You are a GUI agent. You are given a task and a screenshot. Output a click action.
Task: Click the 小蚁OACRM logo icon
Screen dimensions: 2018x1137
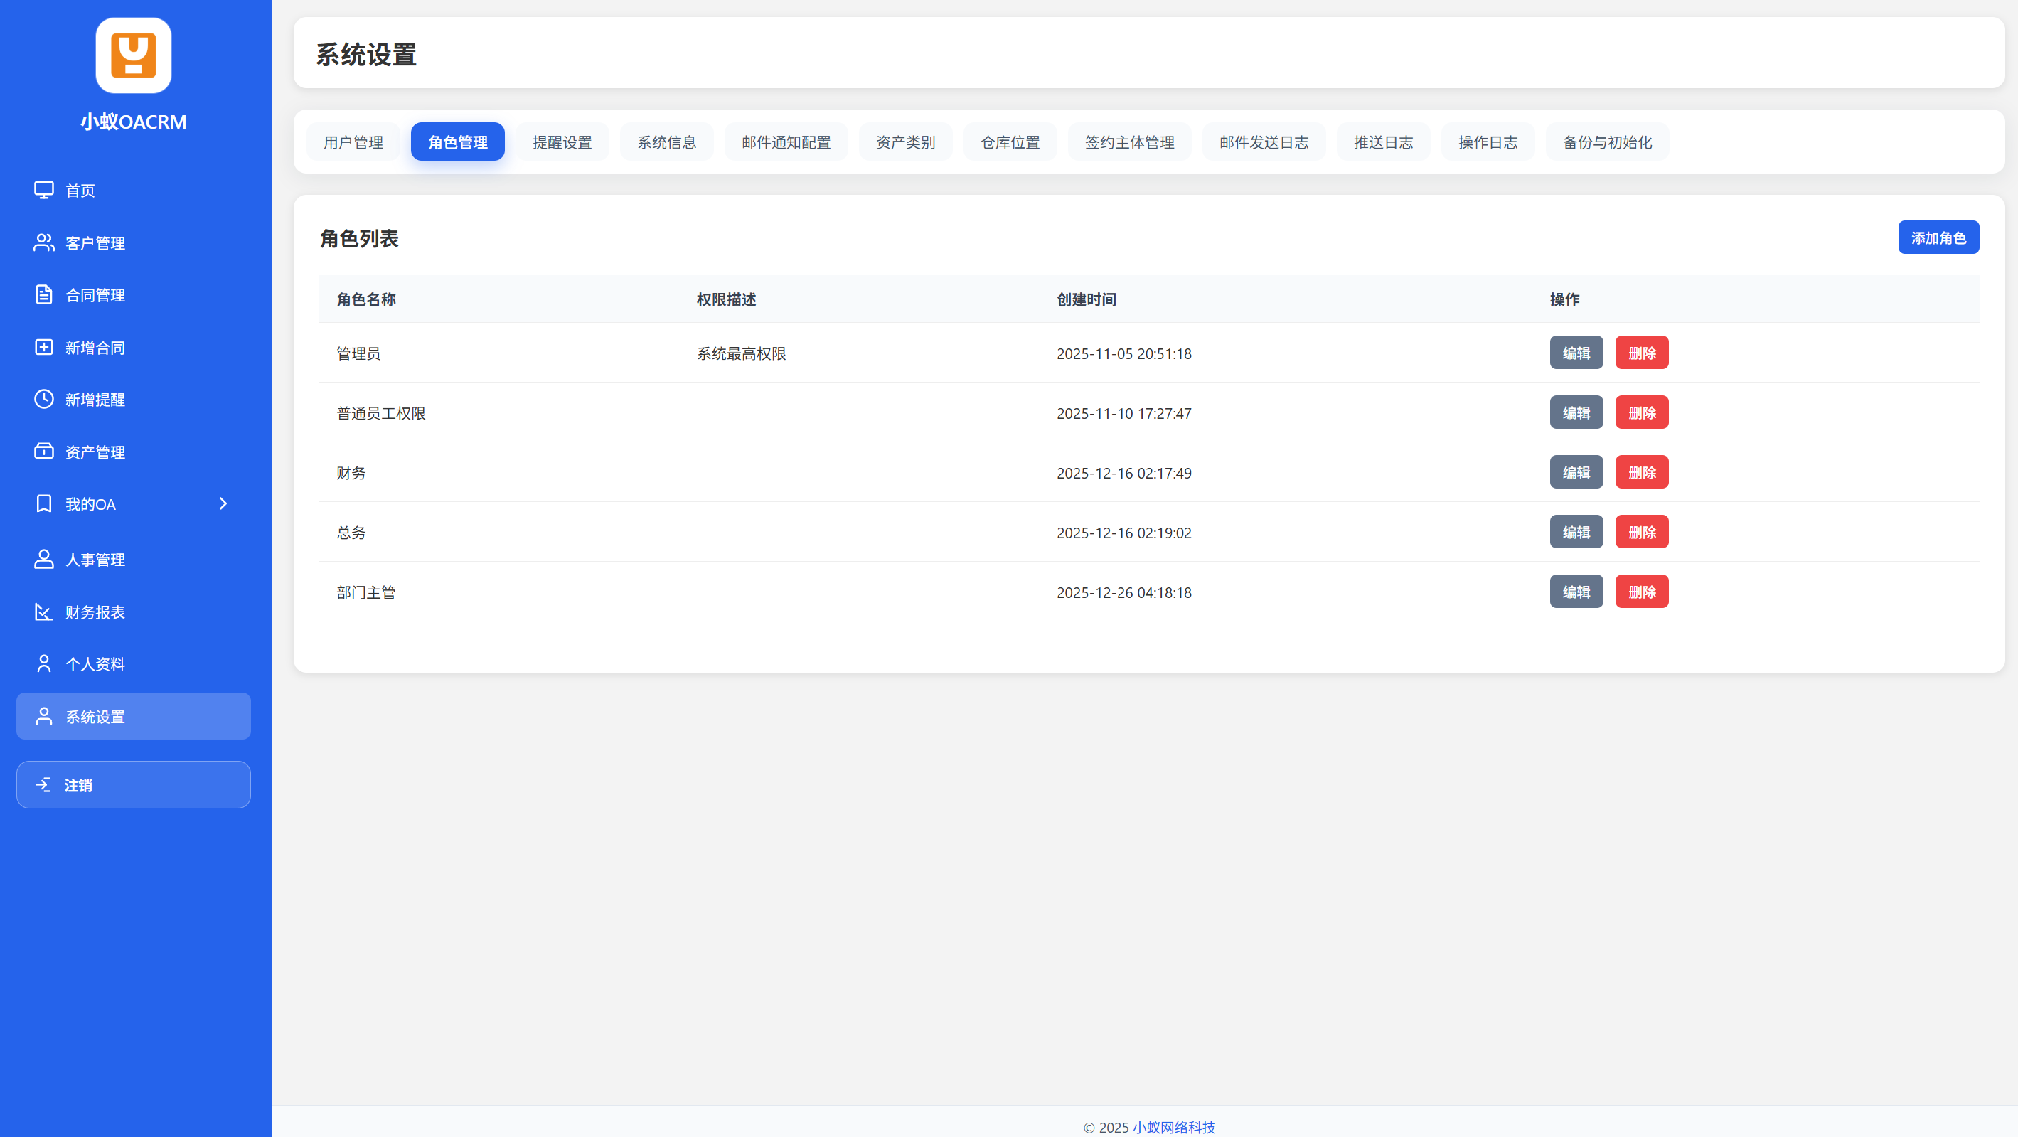[x=133, y=55]
